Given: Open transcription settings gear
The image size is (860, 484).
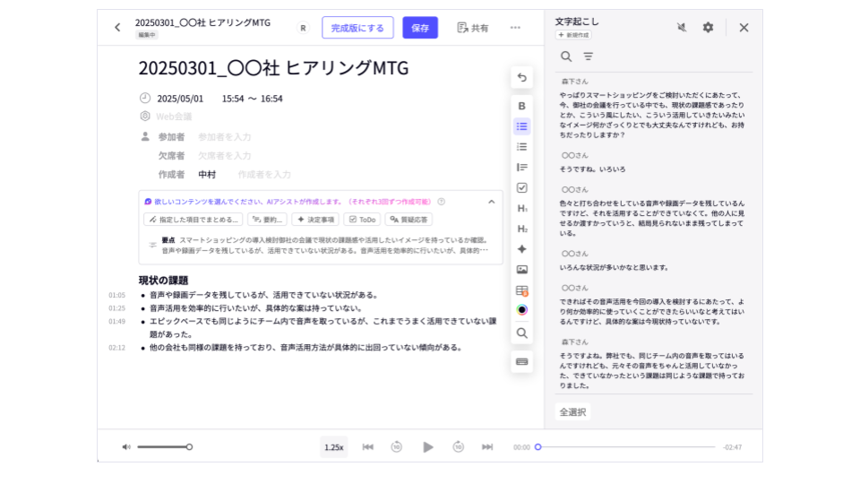Looking at the screenshot, I should click(x=708, y=28).
